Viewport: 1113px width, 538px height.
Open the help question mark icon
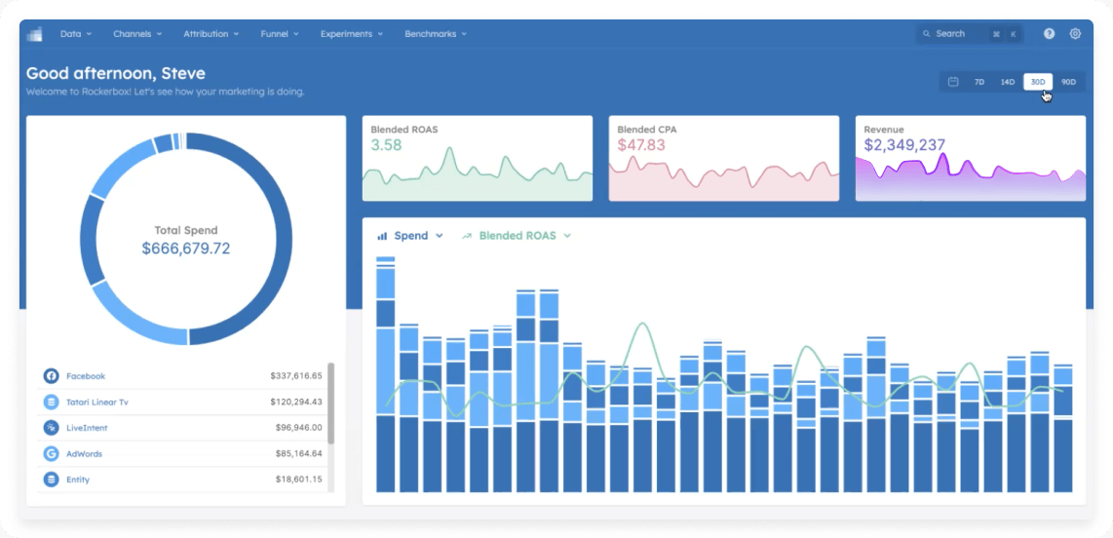[x=1049, y=34]
